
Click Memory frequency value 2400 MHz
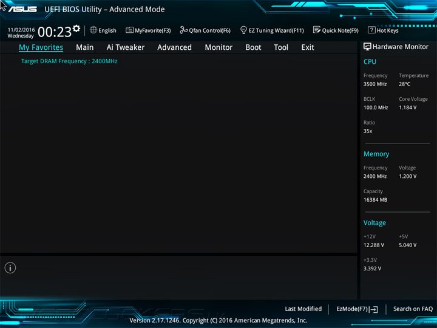tap(375, 176)
